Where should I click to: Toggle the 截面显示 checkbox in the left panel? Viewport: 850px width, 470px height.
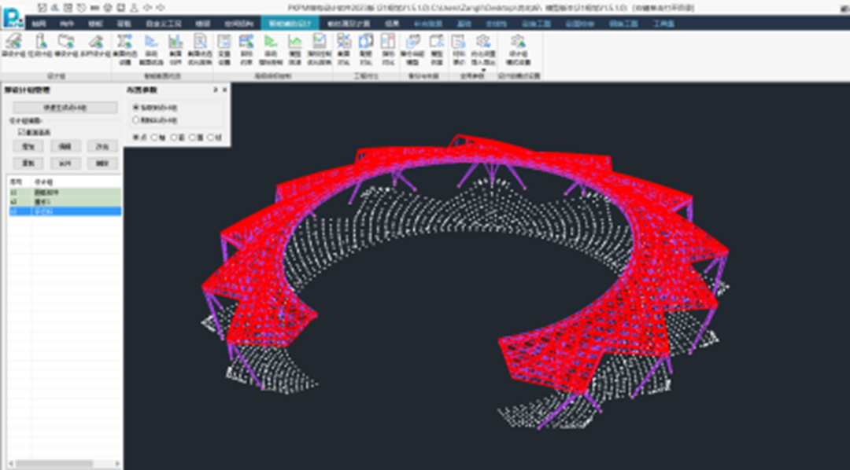[x=22, y=132]
